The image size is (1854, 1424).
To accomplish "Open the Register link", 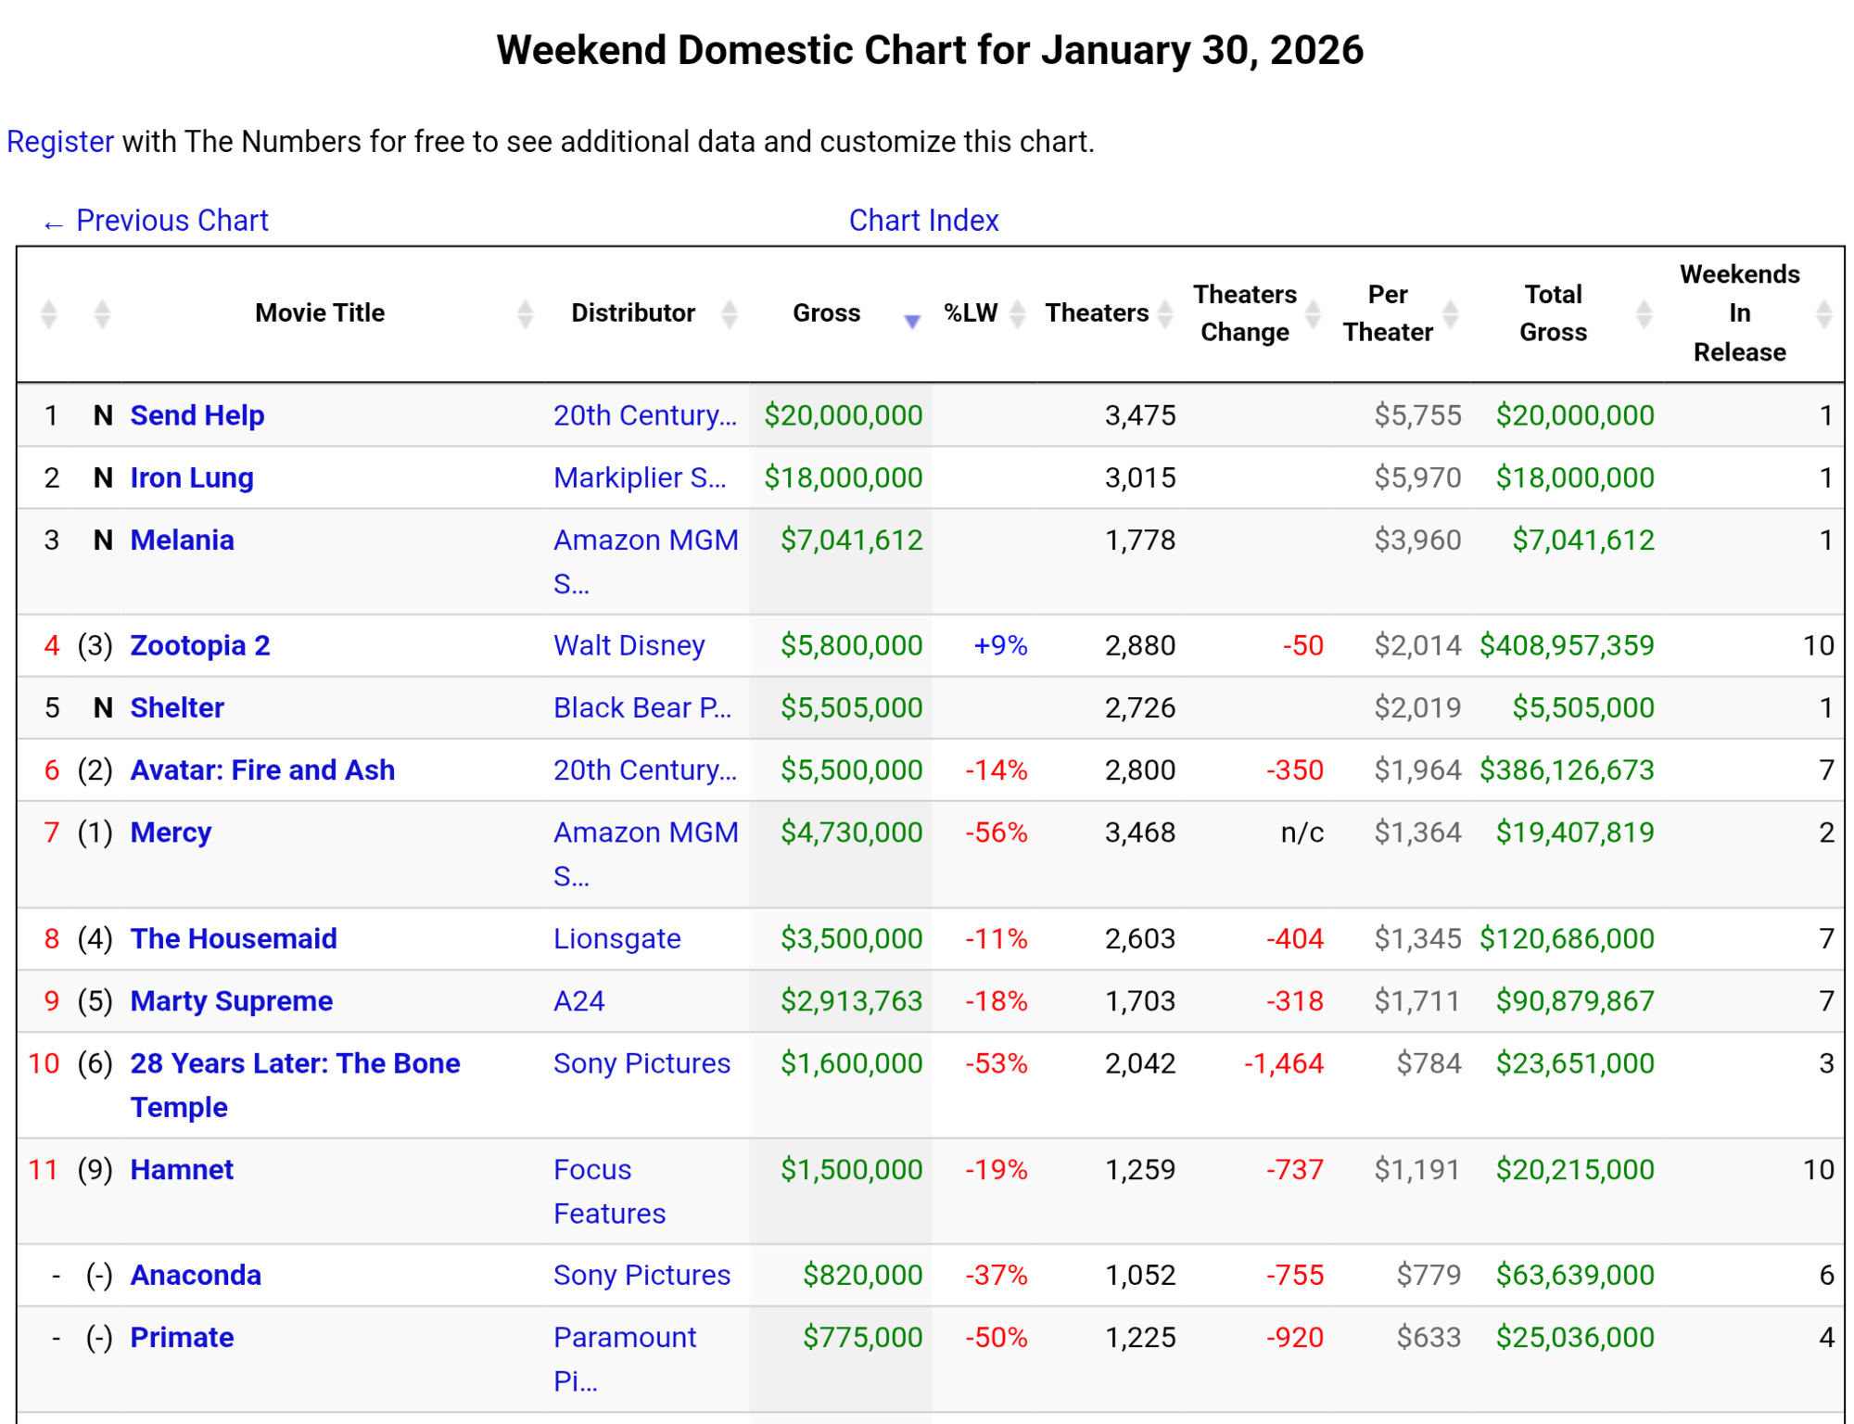I will pyautogui.click(x=60, y=142).
